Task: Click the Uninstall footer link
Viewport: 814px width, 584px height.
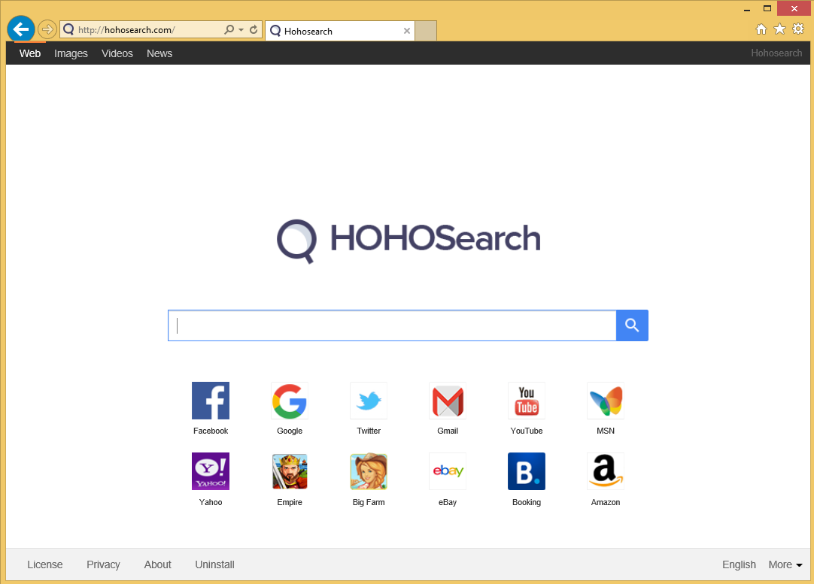Action: coord(215,564)
